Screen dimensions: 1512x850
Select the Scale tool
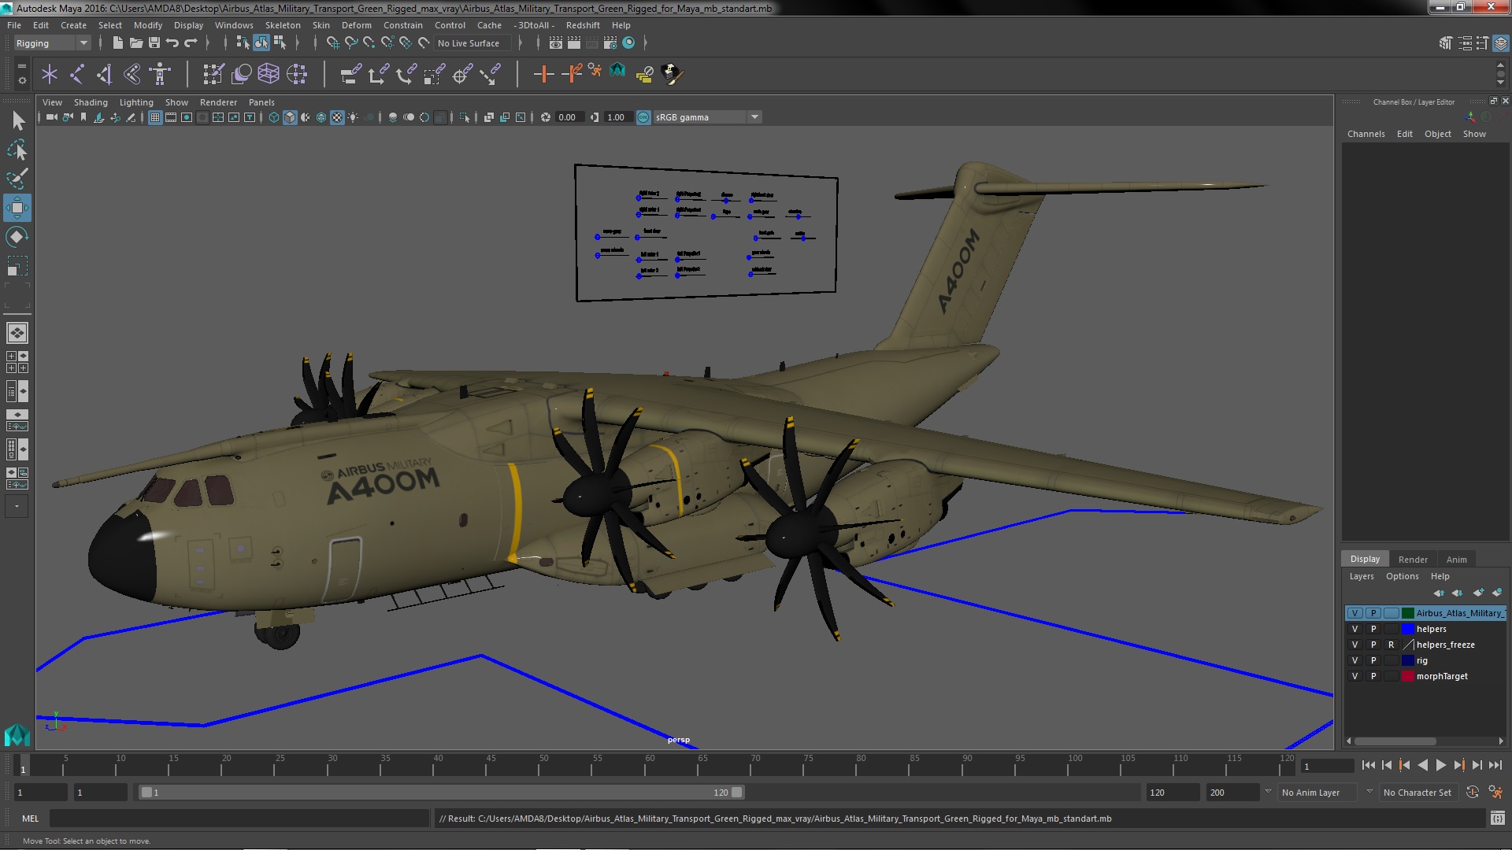[17, 266]
